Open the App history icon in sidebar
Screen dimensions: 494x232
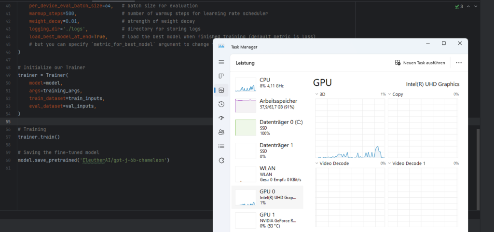click(221, 104)
